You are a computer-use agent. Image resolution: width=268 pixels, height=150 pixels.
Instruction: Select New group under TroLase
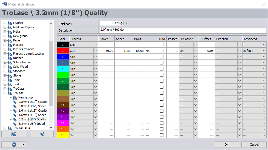tap(25, 97)
